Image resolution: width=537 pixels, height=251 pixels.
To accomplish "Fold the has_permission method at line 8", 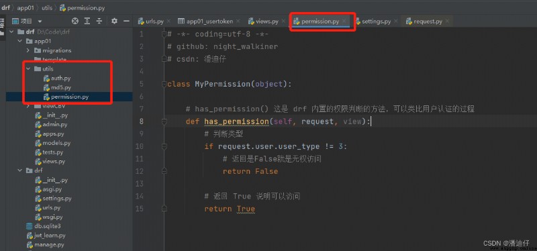I will [x=164, y=121].
